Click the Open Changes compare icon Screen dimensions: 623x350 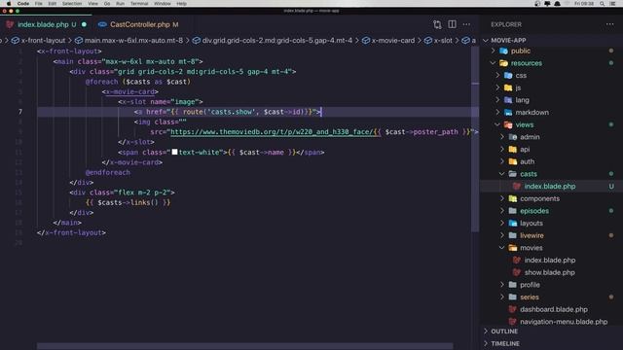437,24
